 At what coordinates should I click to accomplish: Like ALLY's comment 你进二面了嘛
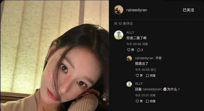[130, 50]
